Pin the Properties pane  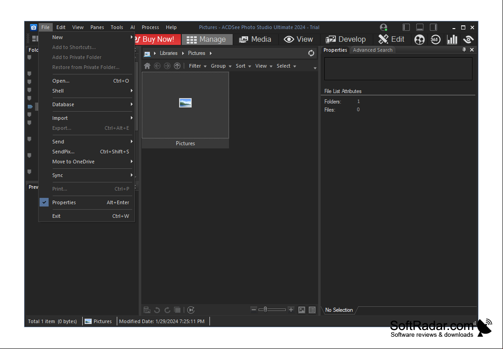(464, 49)
